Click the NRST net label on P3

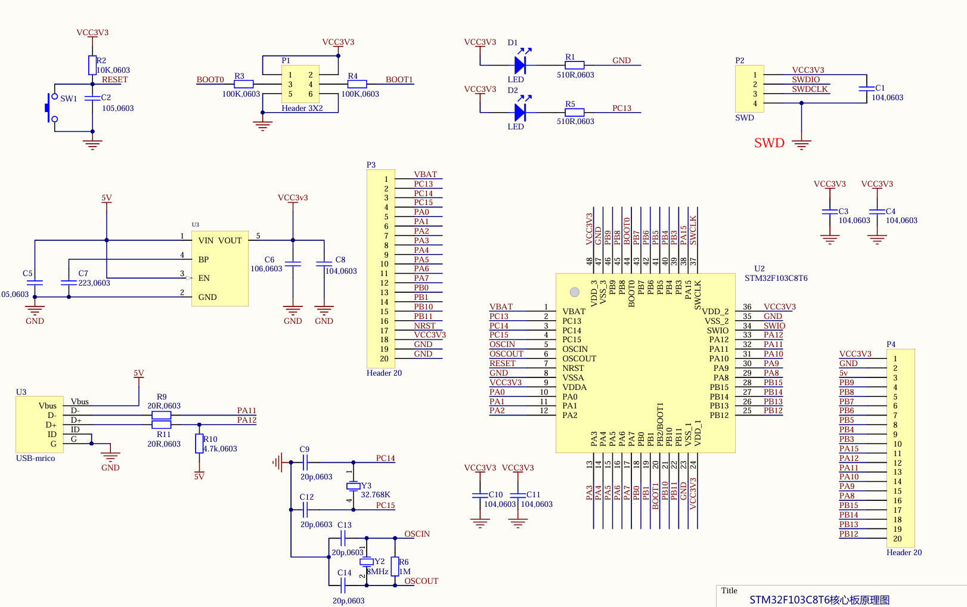click(x=425, y=326)
